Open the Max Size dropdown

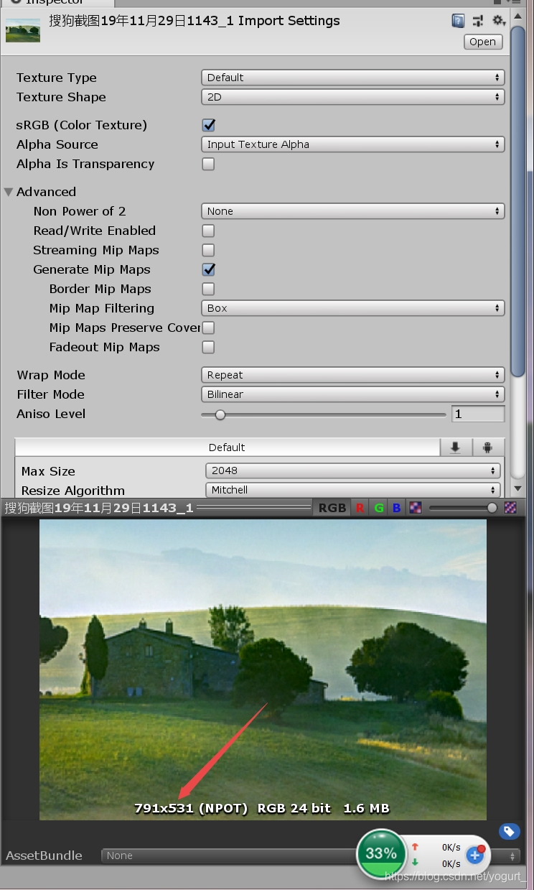[x=352, y=471]
